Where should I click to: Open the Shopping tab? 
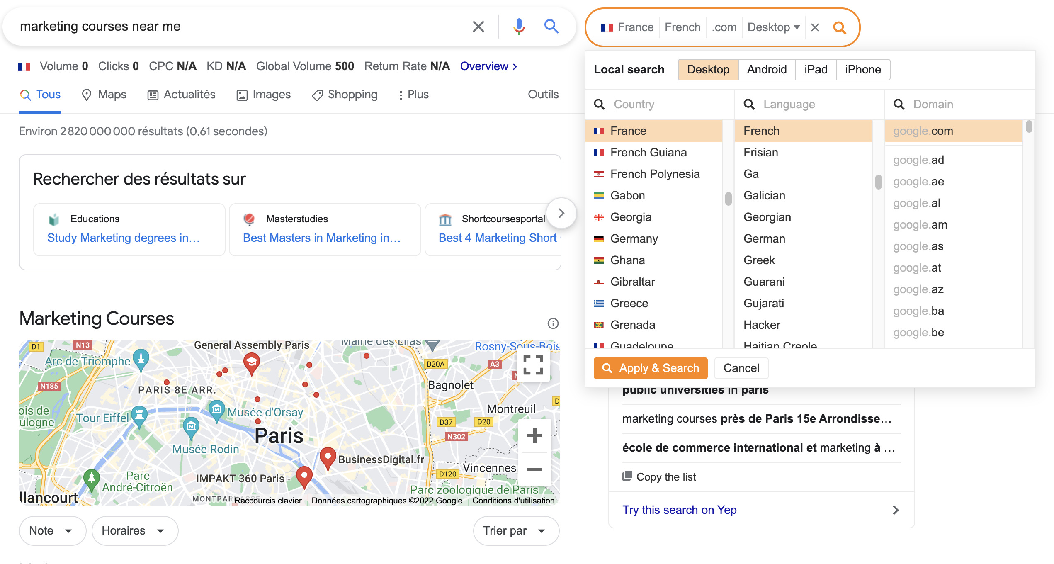345,95
